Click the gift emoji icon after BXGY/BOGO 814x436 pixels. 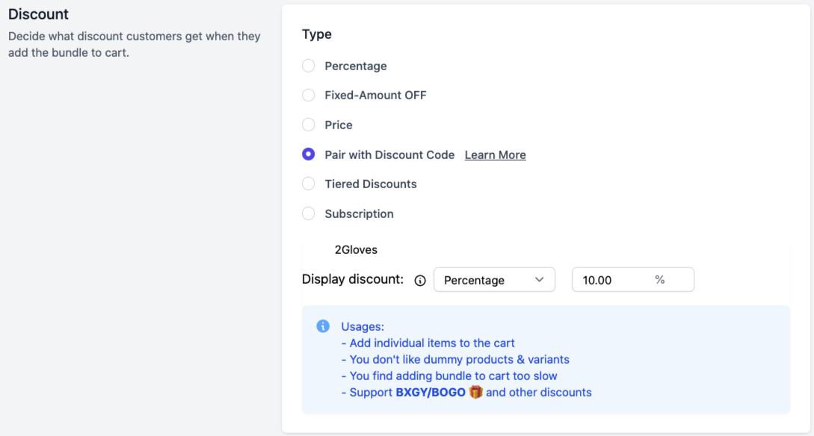tap(475, 392)
